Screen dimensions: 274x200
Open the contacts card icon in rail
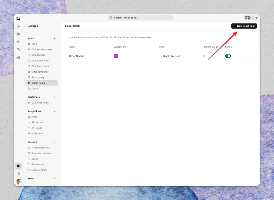coord(18,34)
